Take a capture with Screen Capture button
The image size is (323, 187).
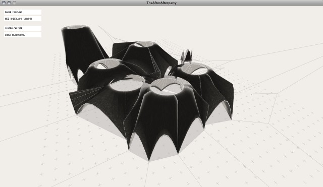click(23, 28)
